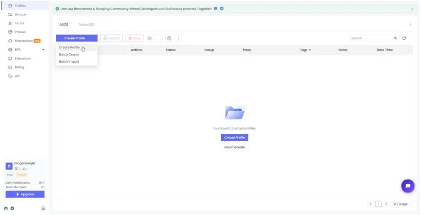Image resolution: width=421 pixels, height=215 pixels.
Task: Click the magnifier search icon
Action: pos(395,38)
